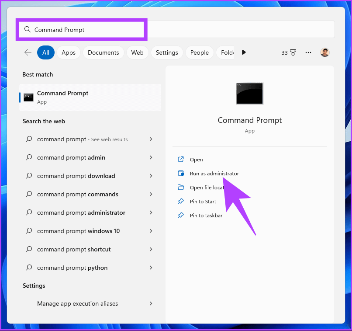Click inside the search input field

pos(177,29)
